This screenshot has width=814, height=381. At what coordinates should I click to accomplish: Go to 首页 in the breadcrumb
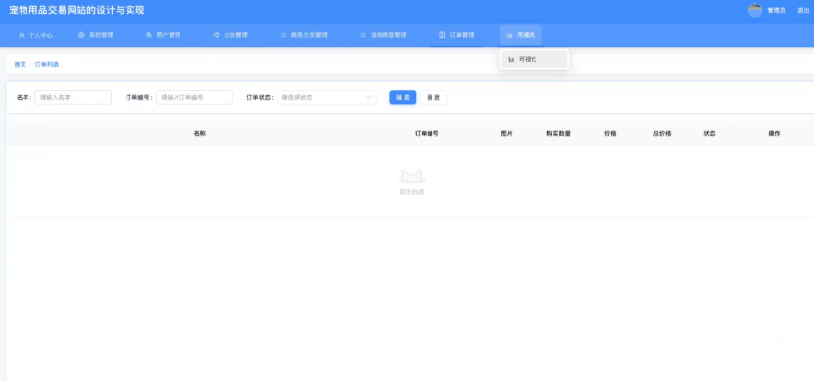20,65
